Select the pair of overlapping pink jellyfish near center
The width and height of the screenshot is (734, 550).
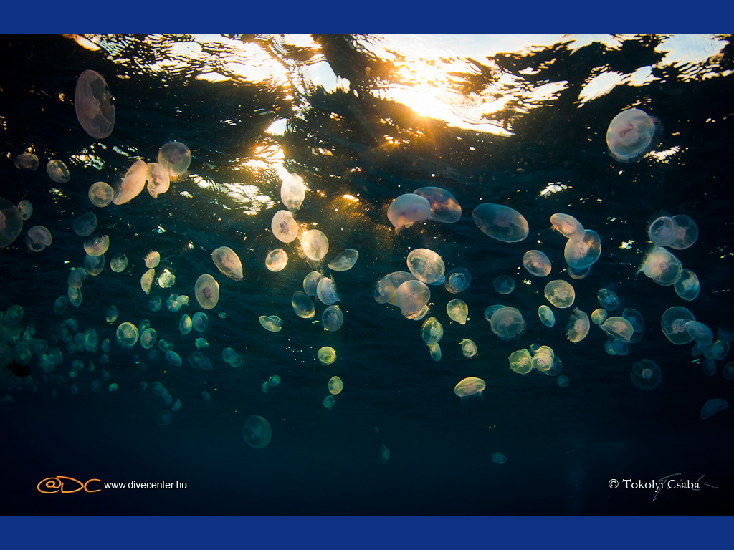[424, 206]
